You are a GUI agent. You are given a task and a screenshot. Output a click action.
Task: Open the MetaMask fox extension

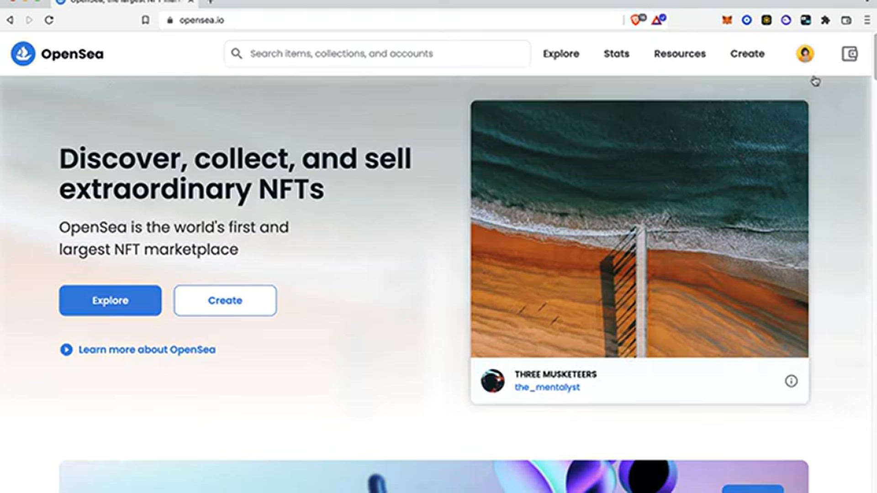727,20
